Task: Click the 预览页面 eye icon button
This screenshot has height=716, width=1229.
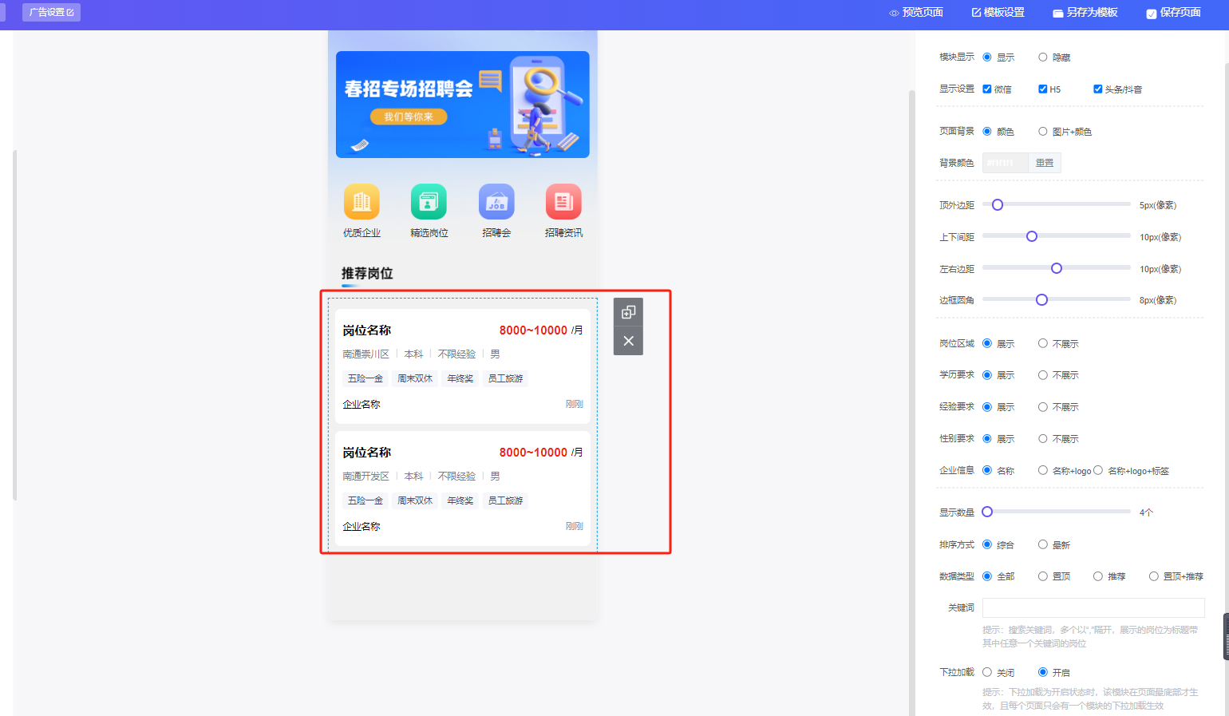Action: tap(915, 13)
